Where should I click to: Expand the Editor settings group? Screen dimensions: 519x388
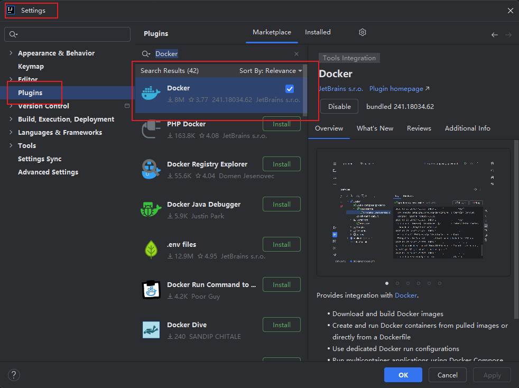click(11, 79)
